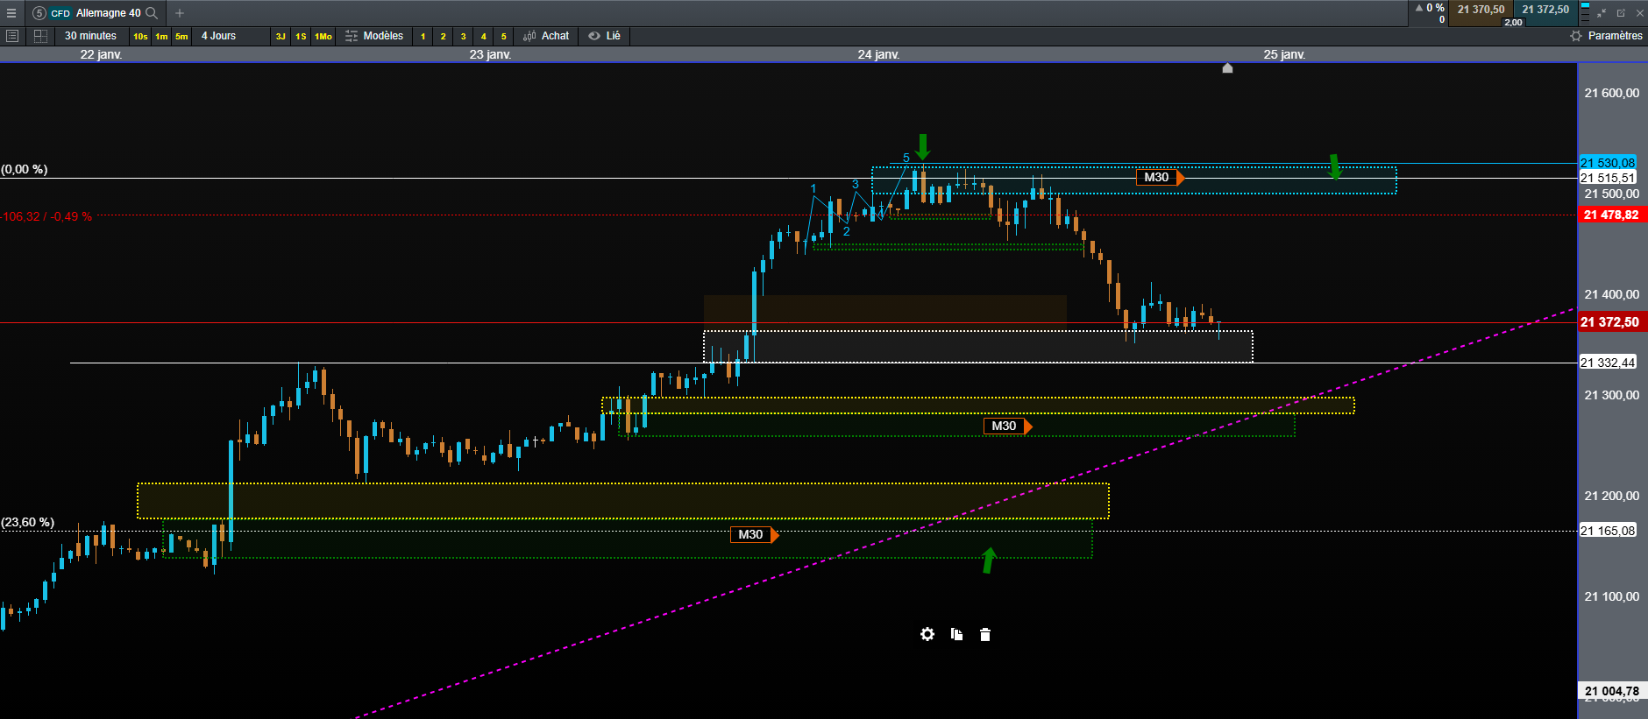Viewport: 1648px width, 719px height.
Task: Load chart template 5
Action: tap(504, 36)
